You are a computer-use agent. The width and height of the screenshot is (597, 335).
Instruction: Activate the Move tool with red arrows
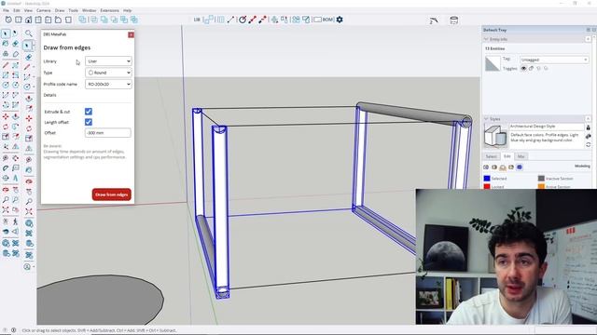tap(6, 116)
